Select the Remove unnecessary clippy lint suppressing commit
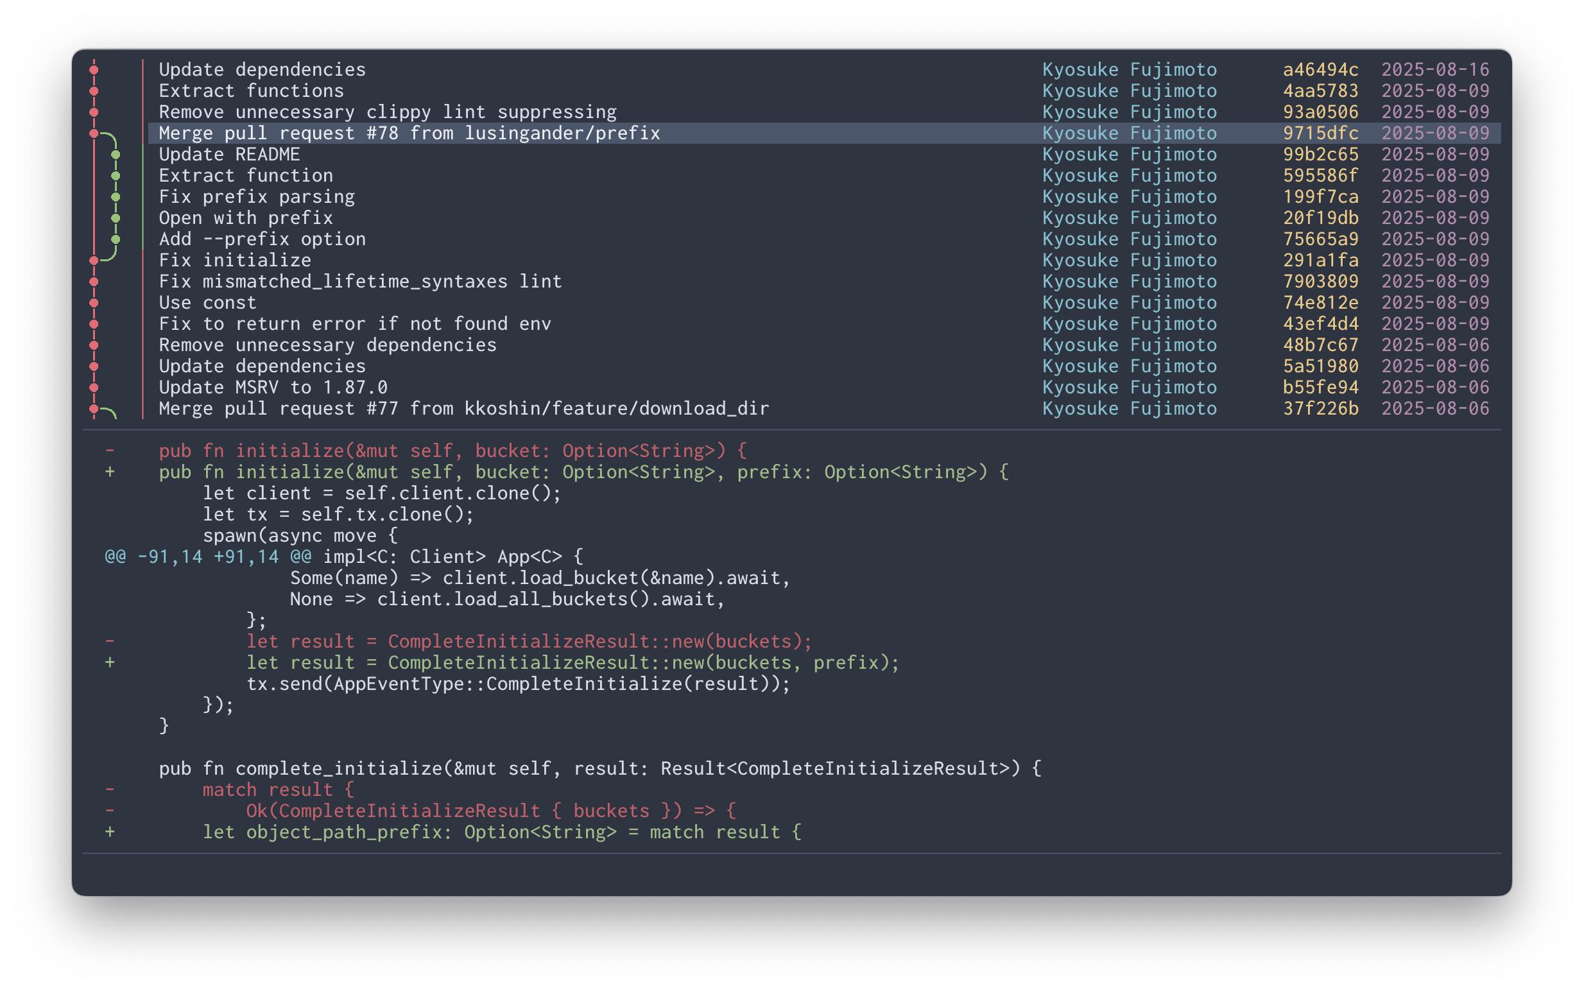 click(x=387, y=112)
